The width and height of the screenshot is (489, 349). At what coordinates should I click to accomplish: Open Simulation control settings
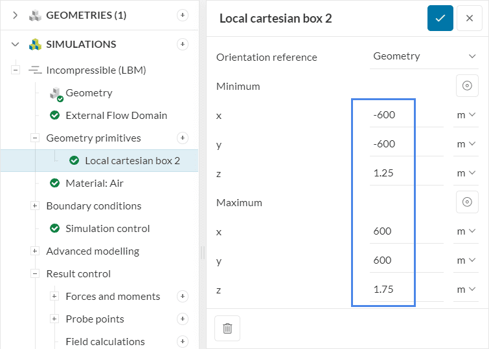pyautogui.click(x=108, y=228)
